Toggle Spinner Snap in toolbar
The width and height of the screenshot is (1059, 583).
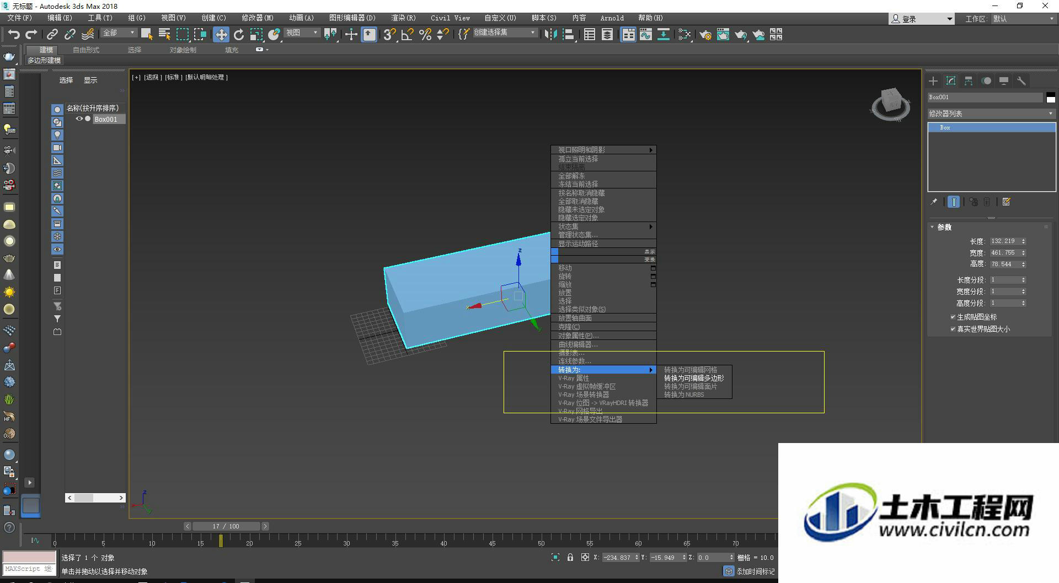click(442, 35)
